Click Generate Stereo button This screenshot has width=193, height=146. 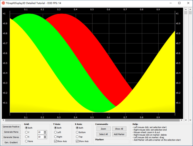click(11, 137)
